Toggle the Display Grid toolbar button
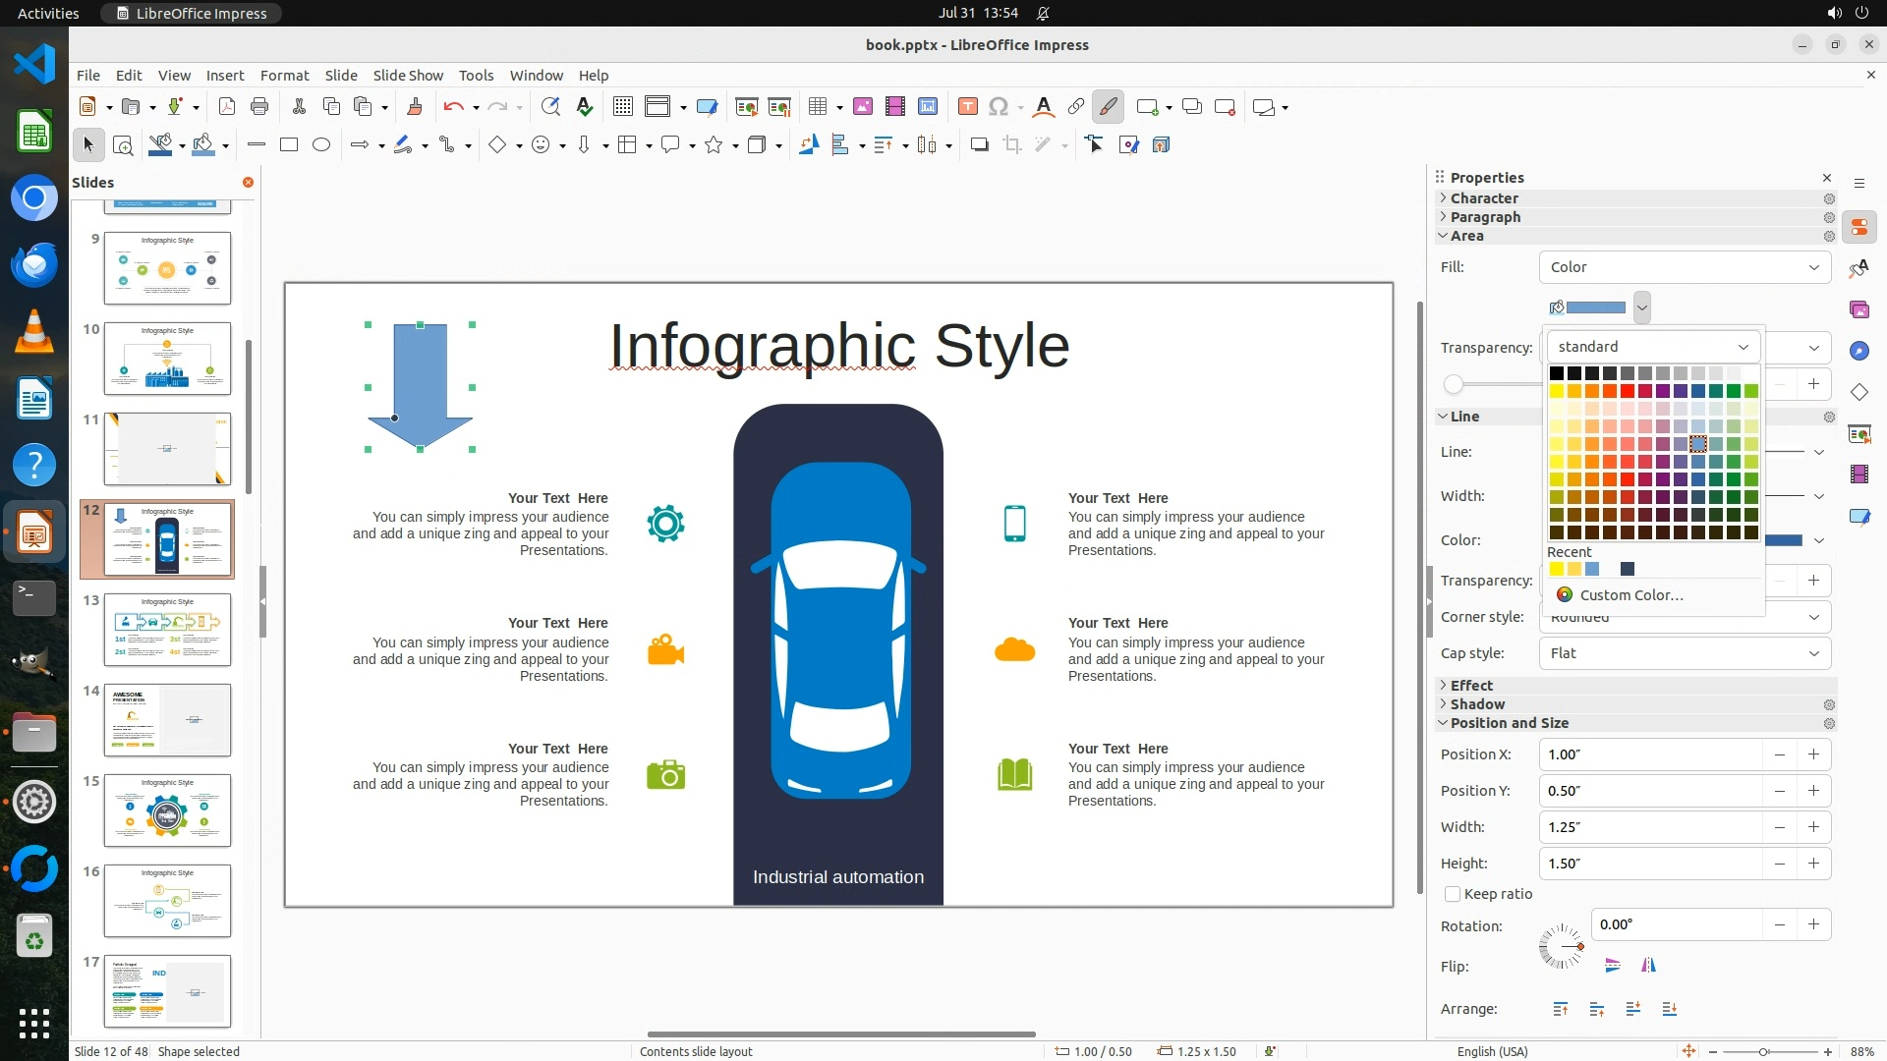1887x1061 pixels. (x=623, y=107)
